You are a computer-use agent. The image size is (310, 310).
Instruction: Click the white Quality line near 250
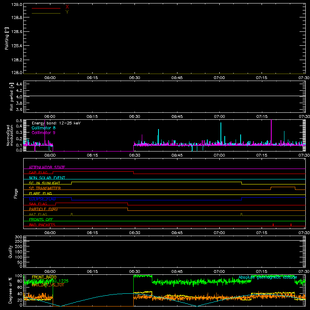tap(164, 241)
